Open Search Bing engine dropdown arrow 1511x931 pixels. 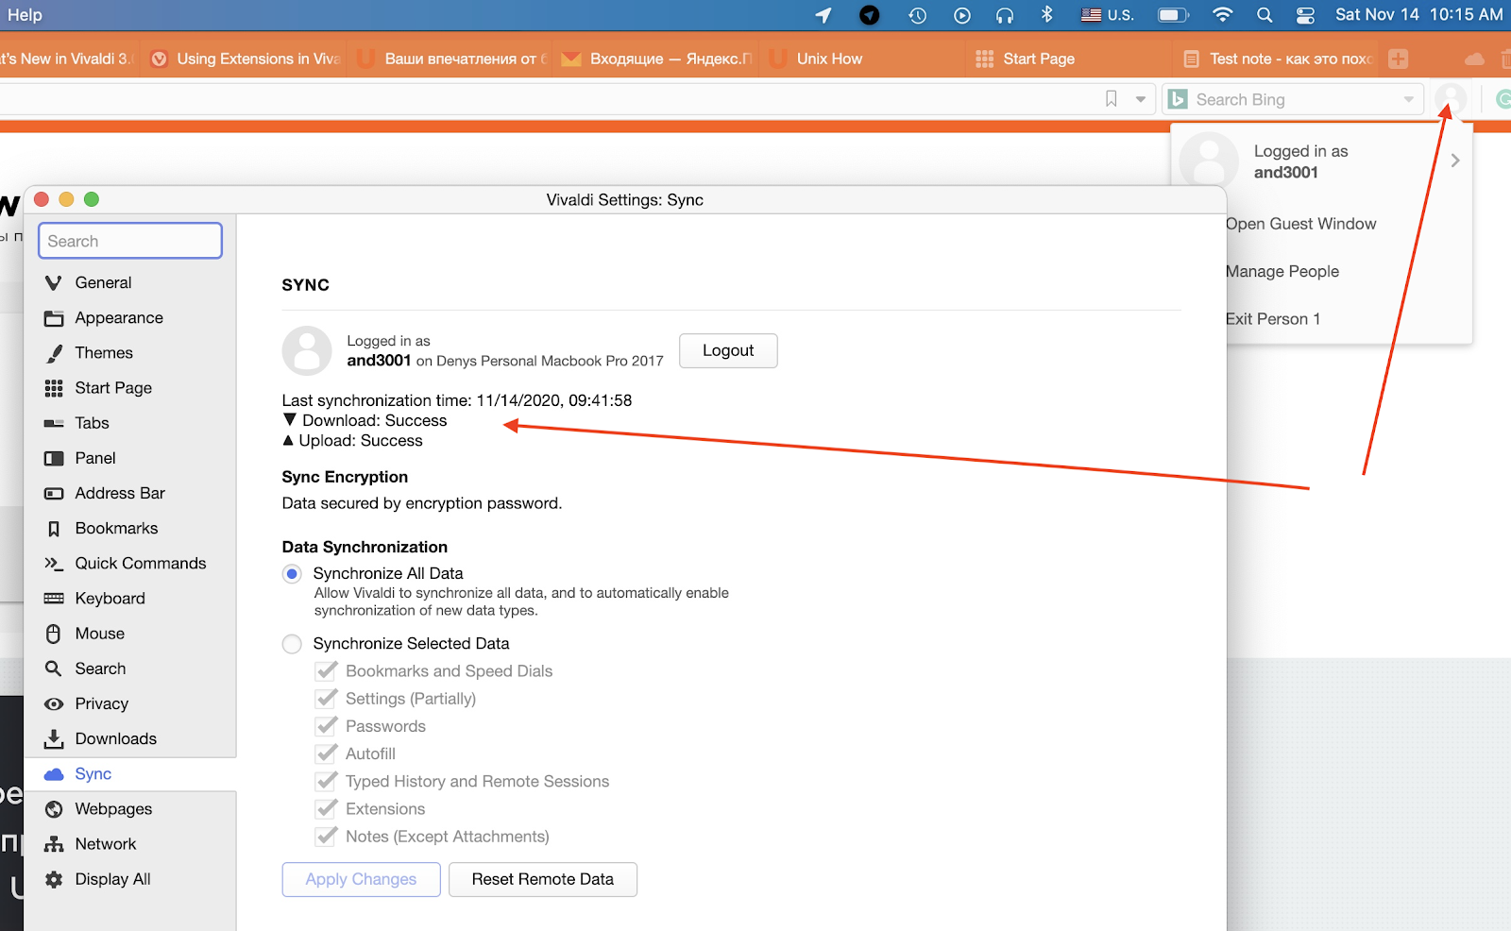point(1408,99)
